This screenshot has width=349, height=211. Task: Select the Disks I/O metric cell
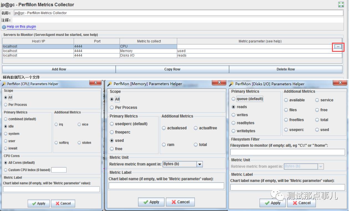coord(148,55)
